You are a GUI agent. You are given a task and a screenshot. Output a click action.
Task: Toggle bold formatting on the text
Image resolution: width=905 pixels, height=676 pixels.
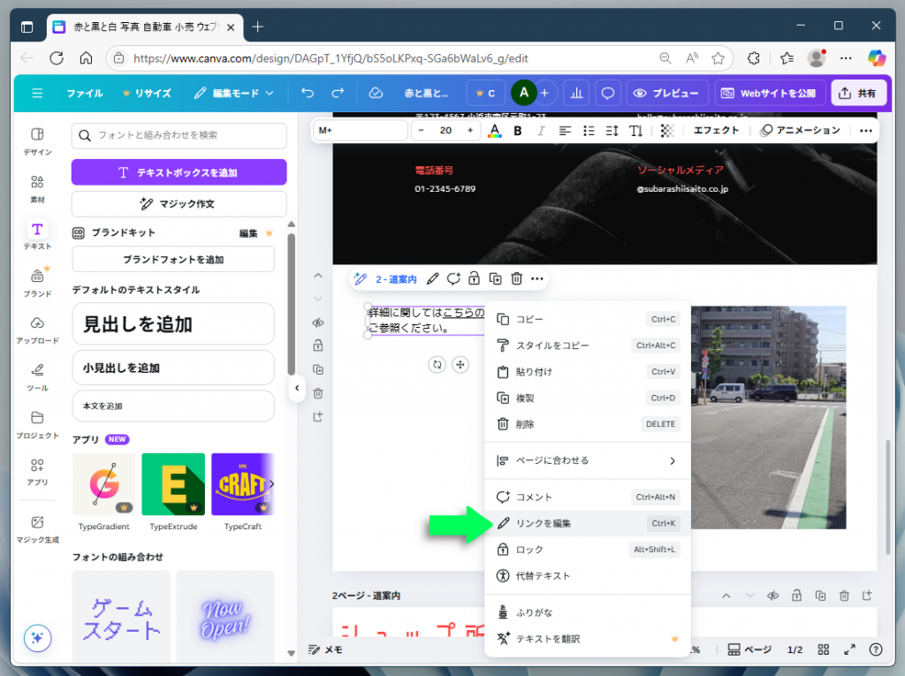tap(517, 130)
